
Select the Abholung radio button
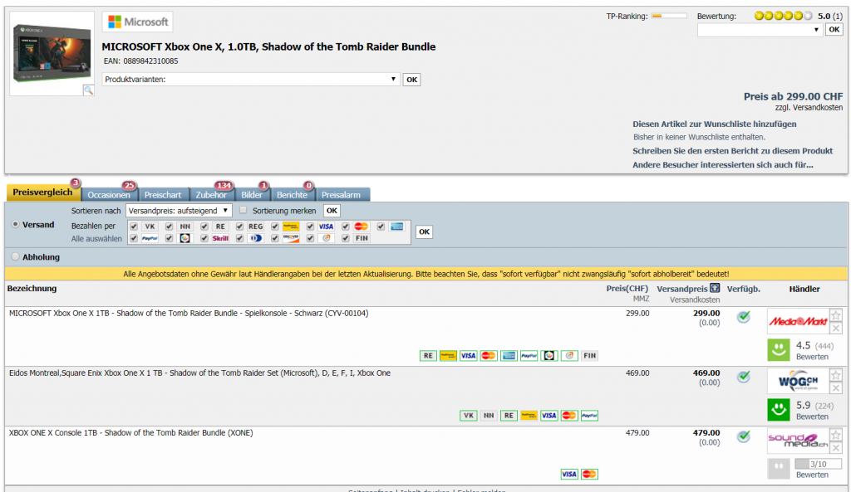pyautogui.click(x=16, y=257)
